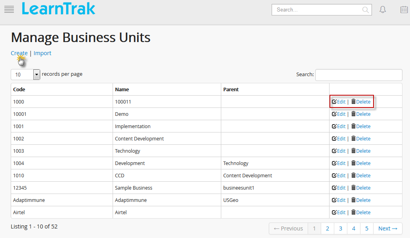Click the trash icon for Airtel row
The image size is (410, 238).
point(353,212)
